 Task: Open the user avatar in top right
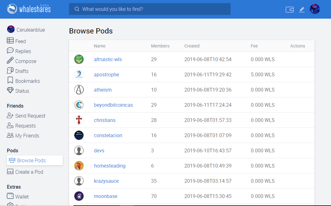315,9
